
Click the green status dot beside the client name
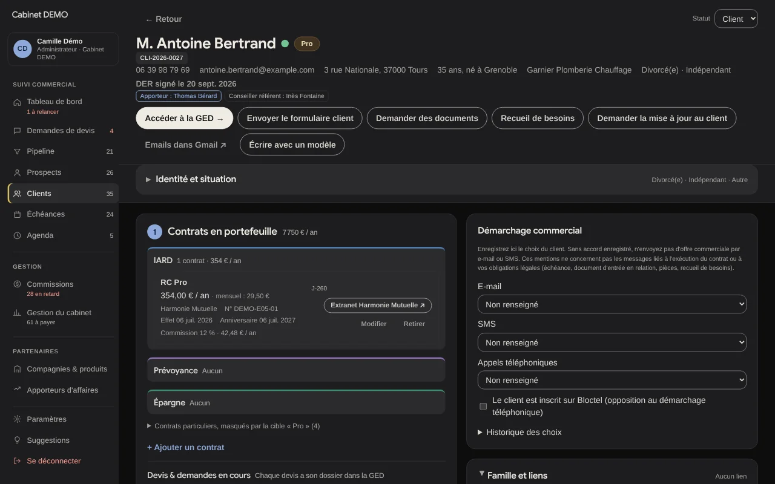tap(285, 44)
